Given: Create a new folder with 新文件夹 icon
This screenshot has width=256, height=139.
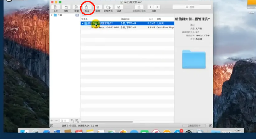Looking at the screenshot, I should pyautogui.click(x=108, y=7).
